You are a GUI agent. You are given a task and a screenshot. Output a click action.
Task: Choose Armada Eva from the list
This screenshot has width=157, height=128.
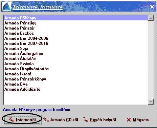(x=76, y=84)
